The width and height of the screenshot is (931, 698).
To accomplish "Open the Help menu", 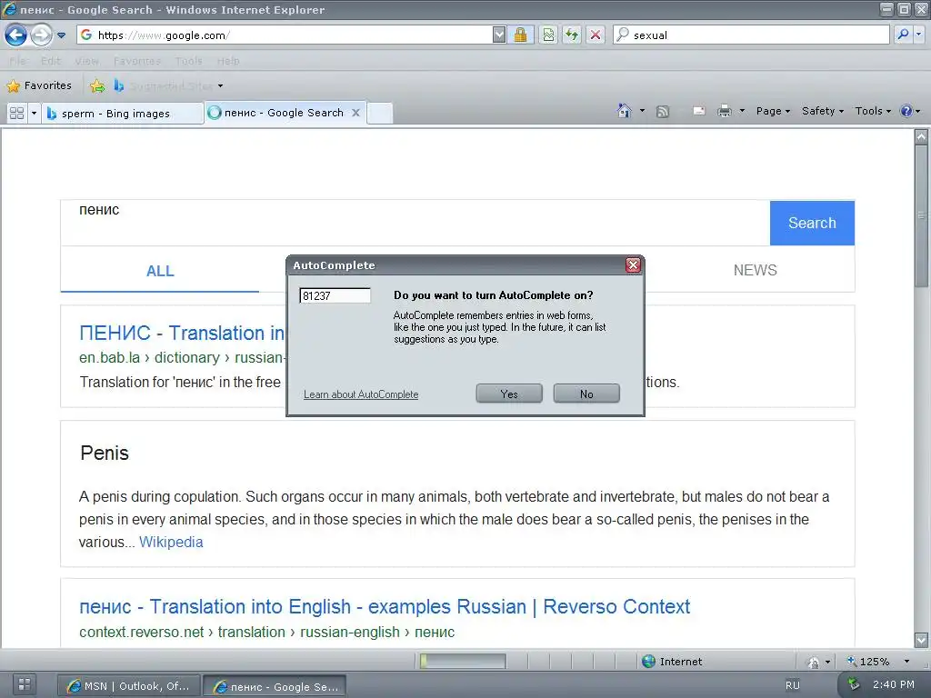I will [x=228, y=61].
